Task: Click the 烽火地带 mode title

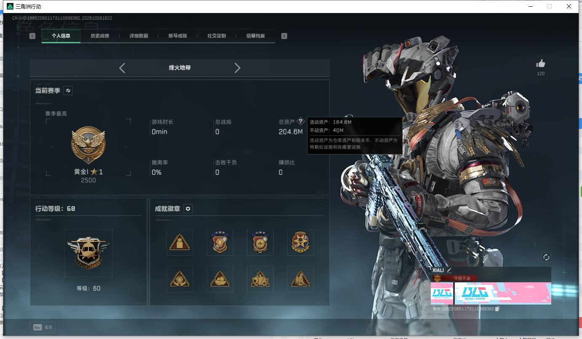Action: [180, 68]
